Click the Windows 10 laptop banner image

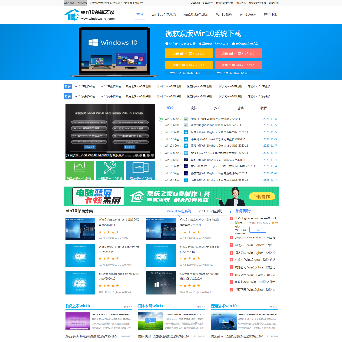click(114, 51)
